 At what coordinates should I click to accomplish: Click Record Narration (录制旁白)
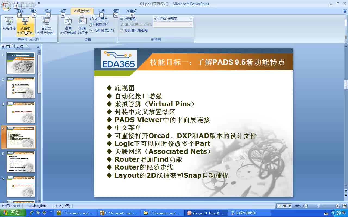pos(99,19)
